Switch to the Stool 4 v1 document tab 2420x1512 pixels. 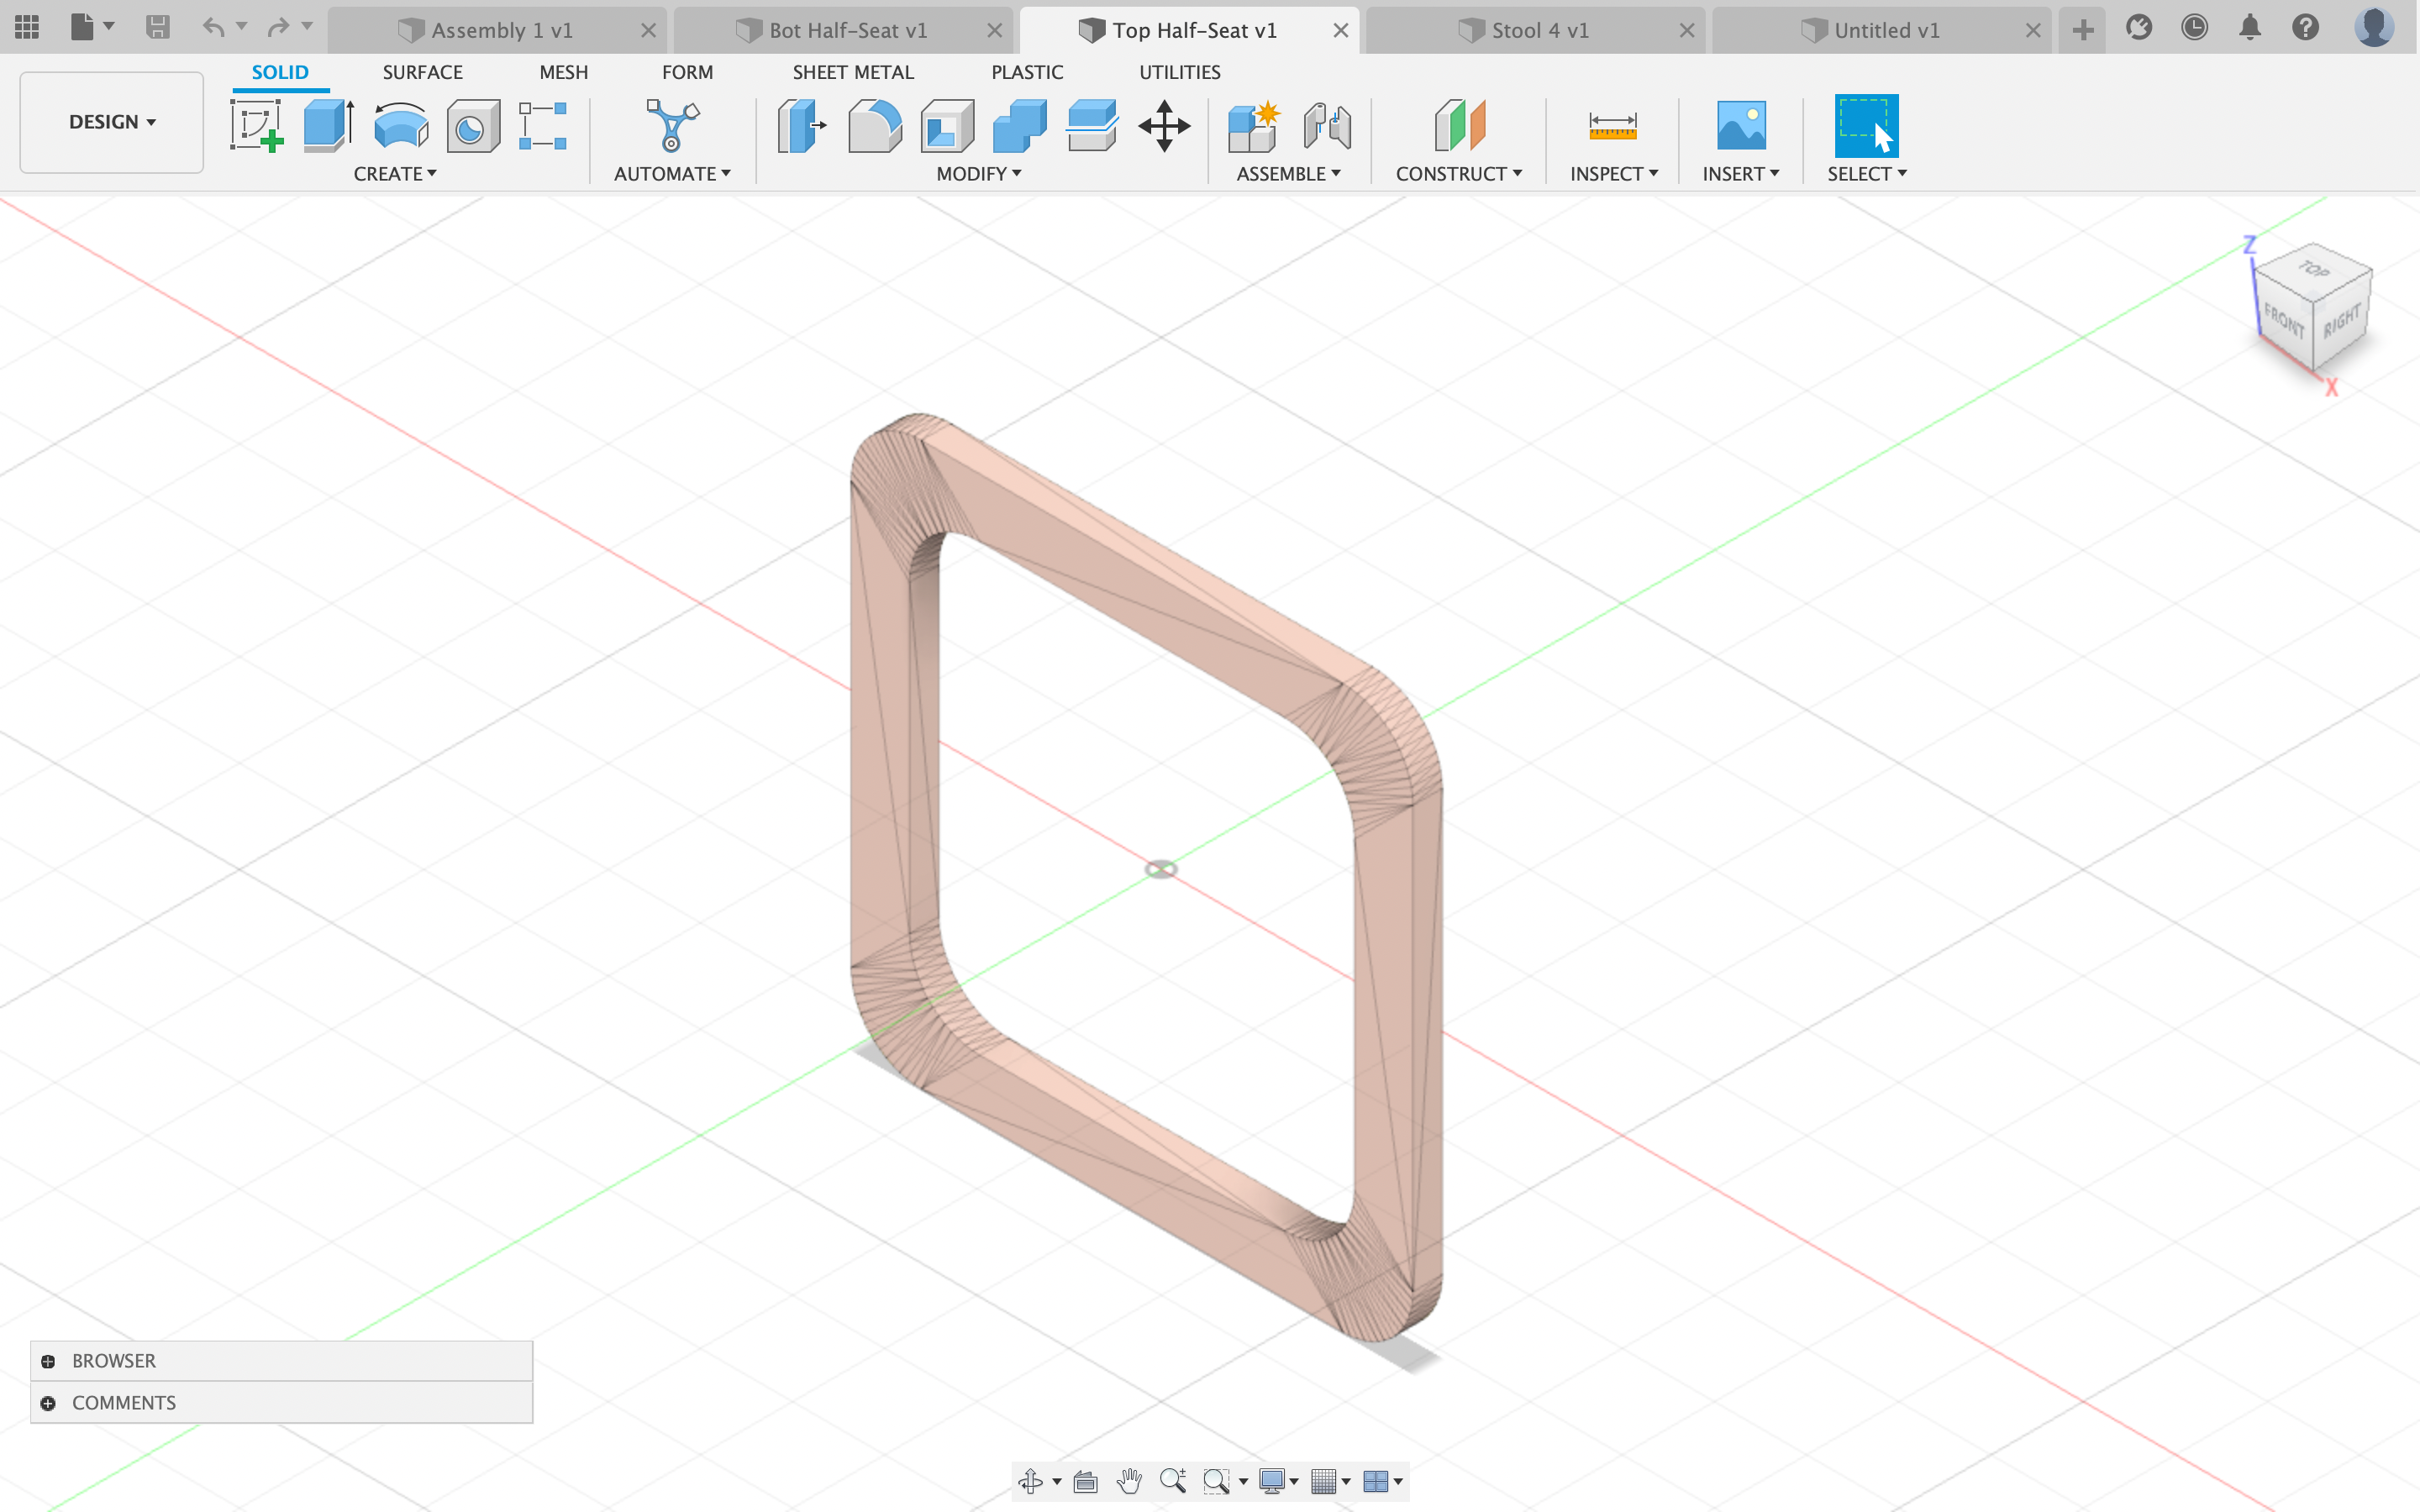[1539, 30]
